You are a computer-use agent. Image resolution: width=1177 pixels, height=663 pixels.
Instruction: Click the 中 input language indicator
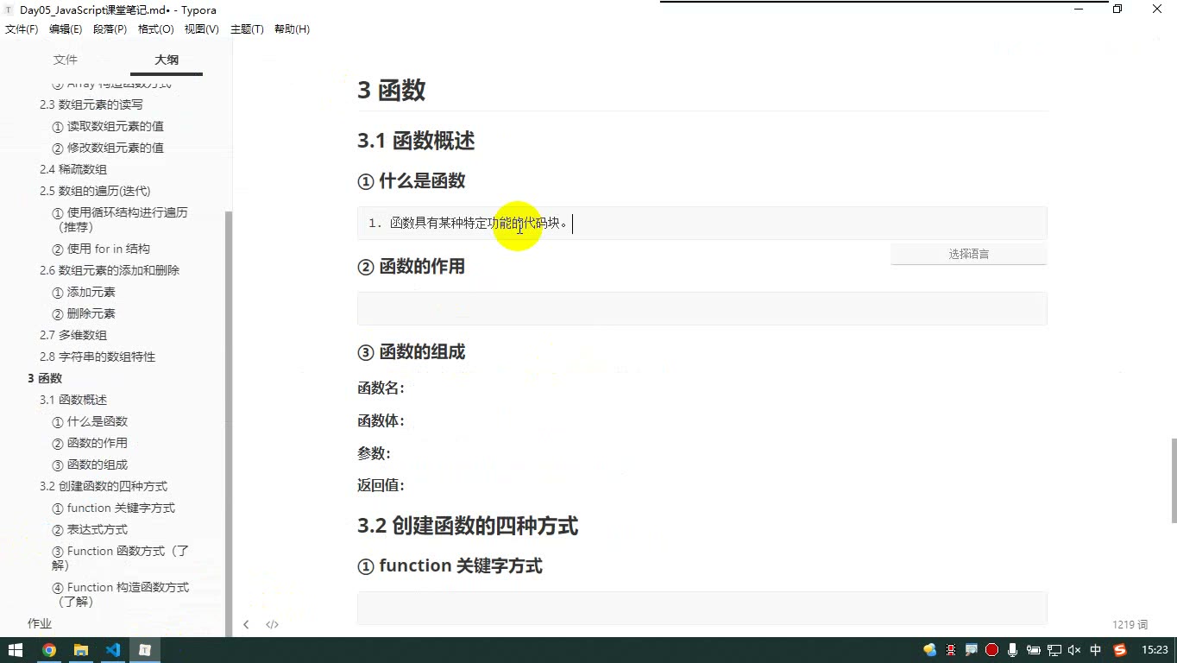1096,650
